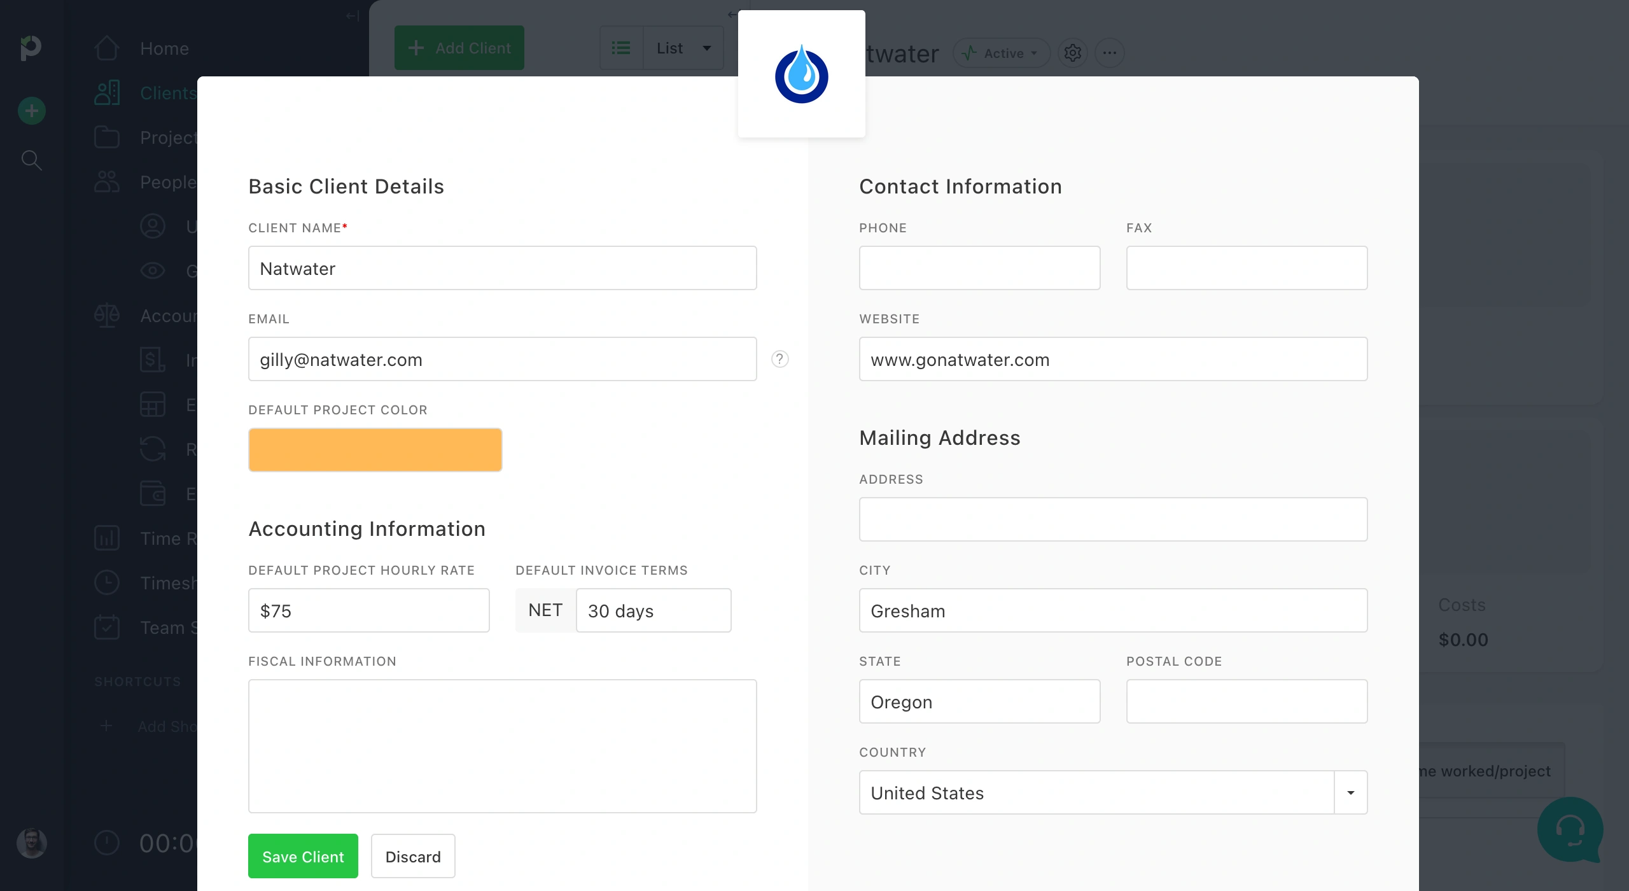
Task: Open the orange default project color swatch
Action: point(375,450)
